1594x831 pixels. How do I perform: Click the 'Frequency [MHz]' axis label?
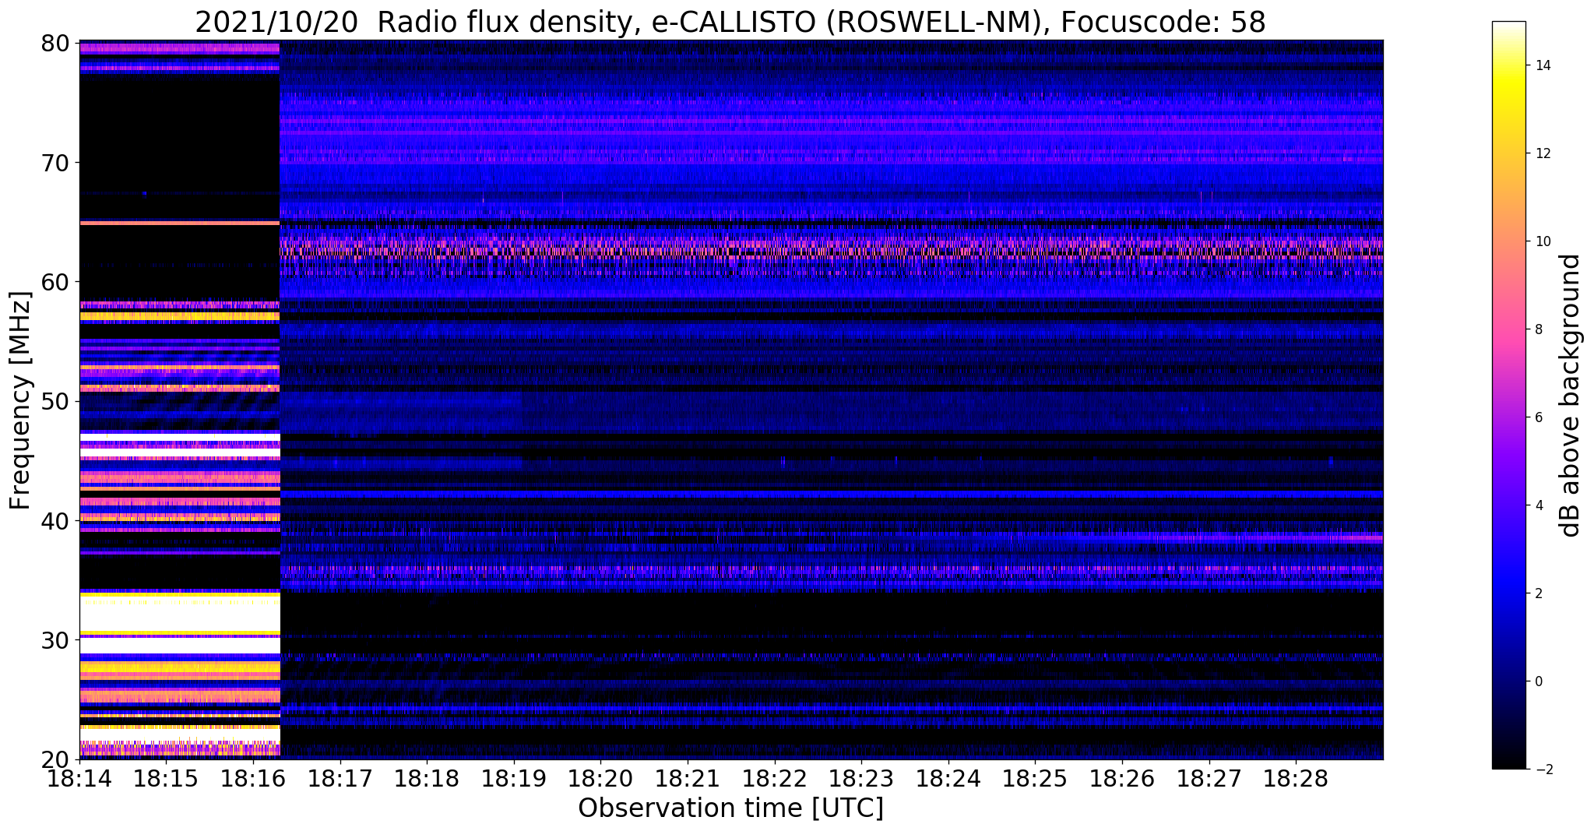pyautogui.click(x=21, y=400)
